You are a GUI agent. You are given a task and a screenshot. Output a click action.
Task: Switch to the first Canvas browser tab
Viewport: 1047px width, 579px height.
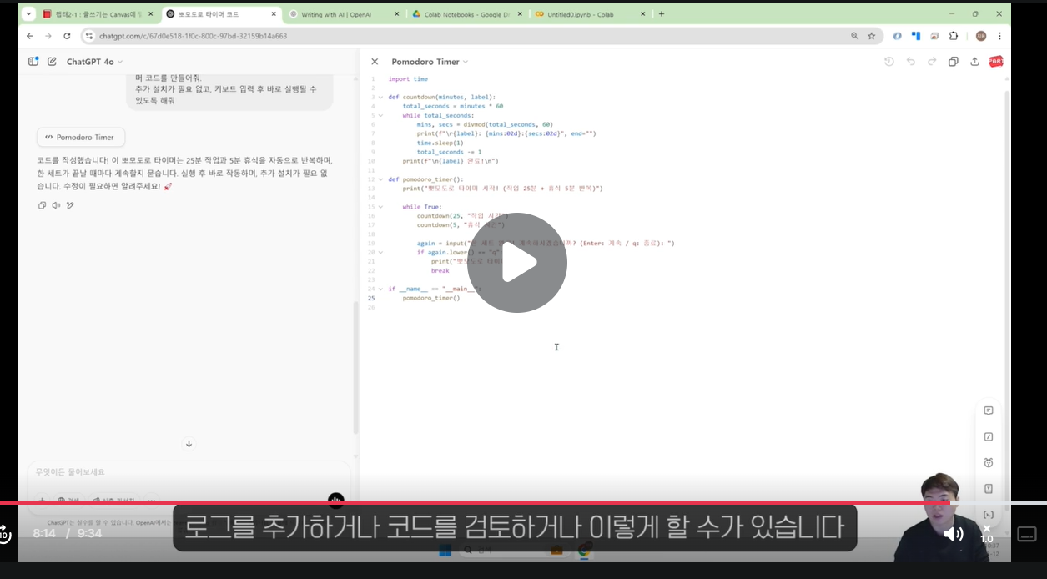tap(98, 14)
